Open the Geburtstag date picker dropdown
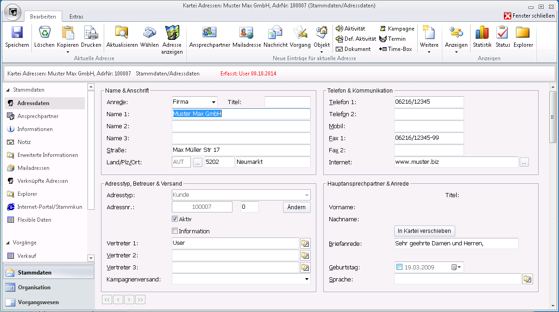Image resolution: width=559 pixels, height=312 pixels. [457, 267]
